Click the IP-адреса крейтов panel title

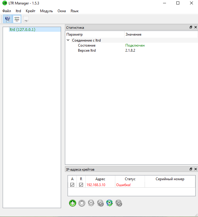[80, 170]
